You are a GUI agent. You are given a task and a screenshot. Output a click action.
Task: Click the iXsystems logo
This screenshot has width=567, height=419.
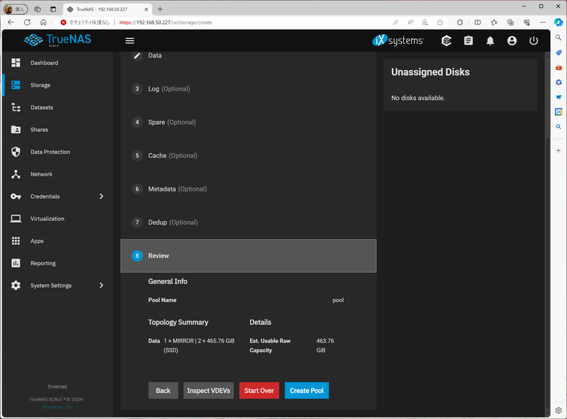(x=398, y=40)
